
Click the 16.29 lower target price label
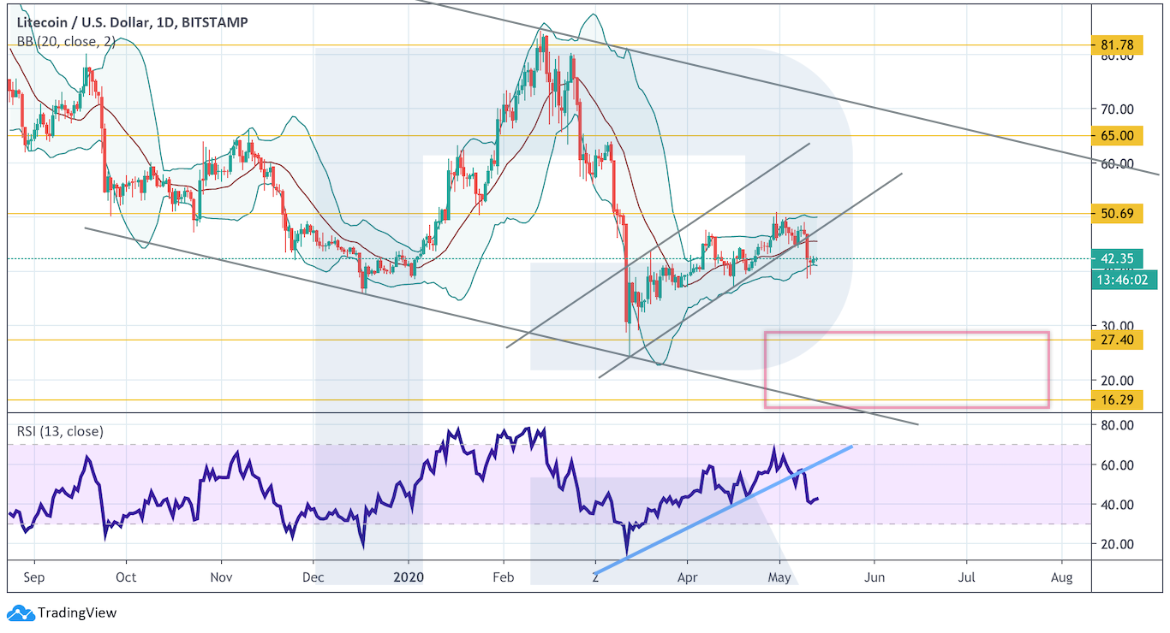1117,399
